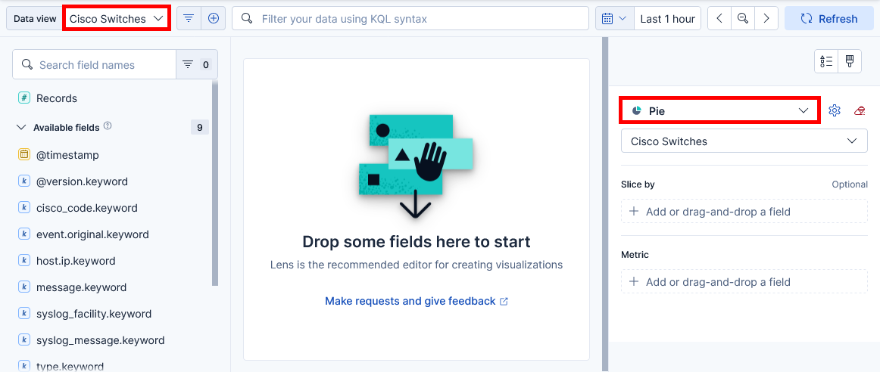Click the KQL query filter input
Image resolution: width=880 pixels, height=372 pixels.
[x=410, y=18]
